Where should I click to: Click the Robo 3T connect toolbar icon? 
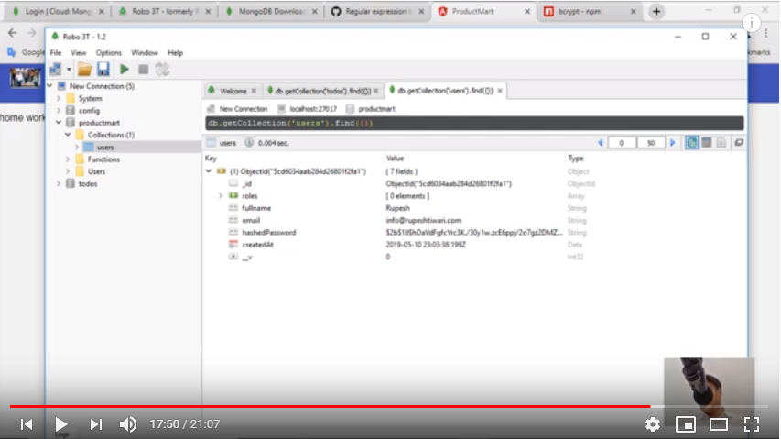point(55,70)
